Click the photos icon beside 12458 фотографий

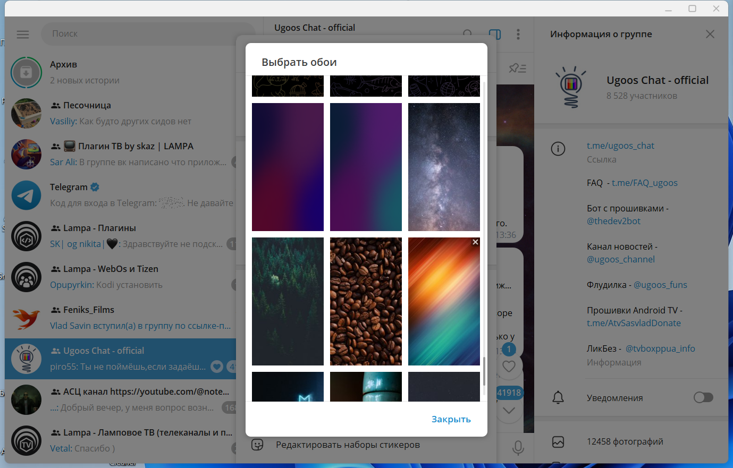558,441
